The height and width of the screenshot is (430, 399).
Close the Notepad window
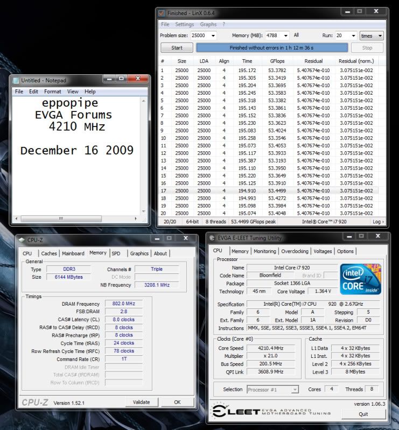click(x=139, y=80)
